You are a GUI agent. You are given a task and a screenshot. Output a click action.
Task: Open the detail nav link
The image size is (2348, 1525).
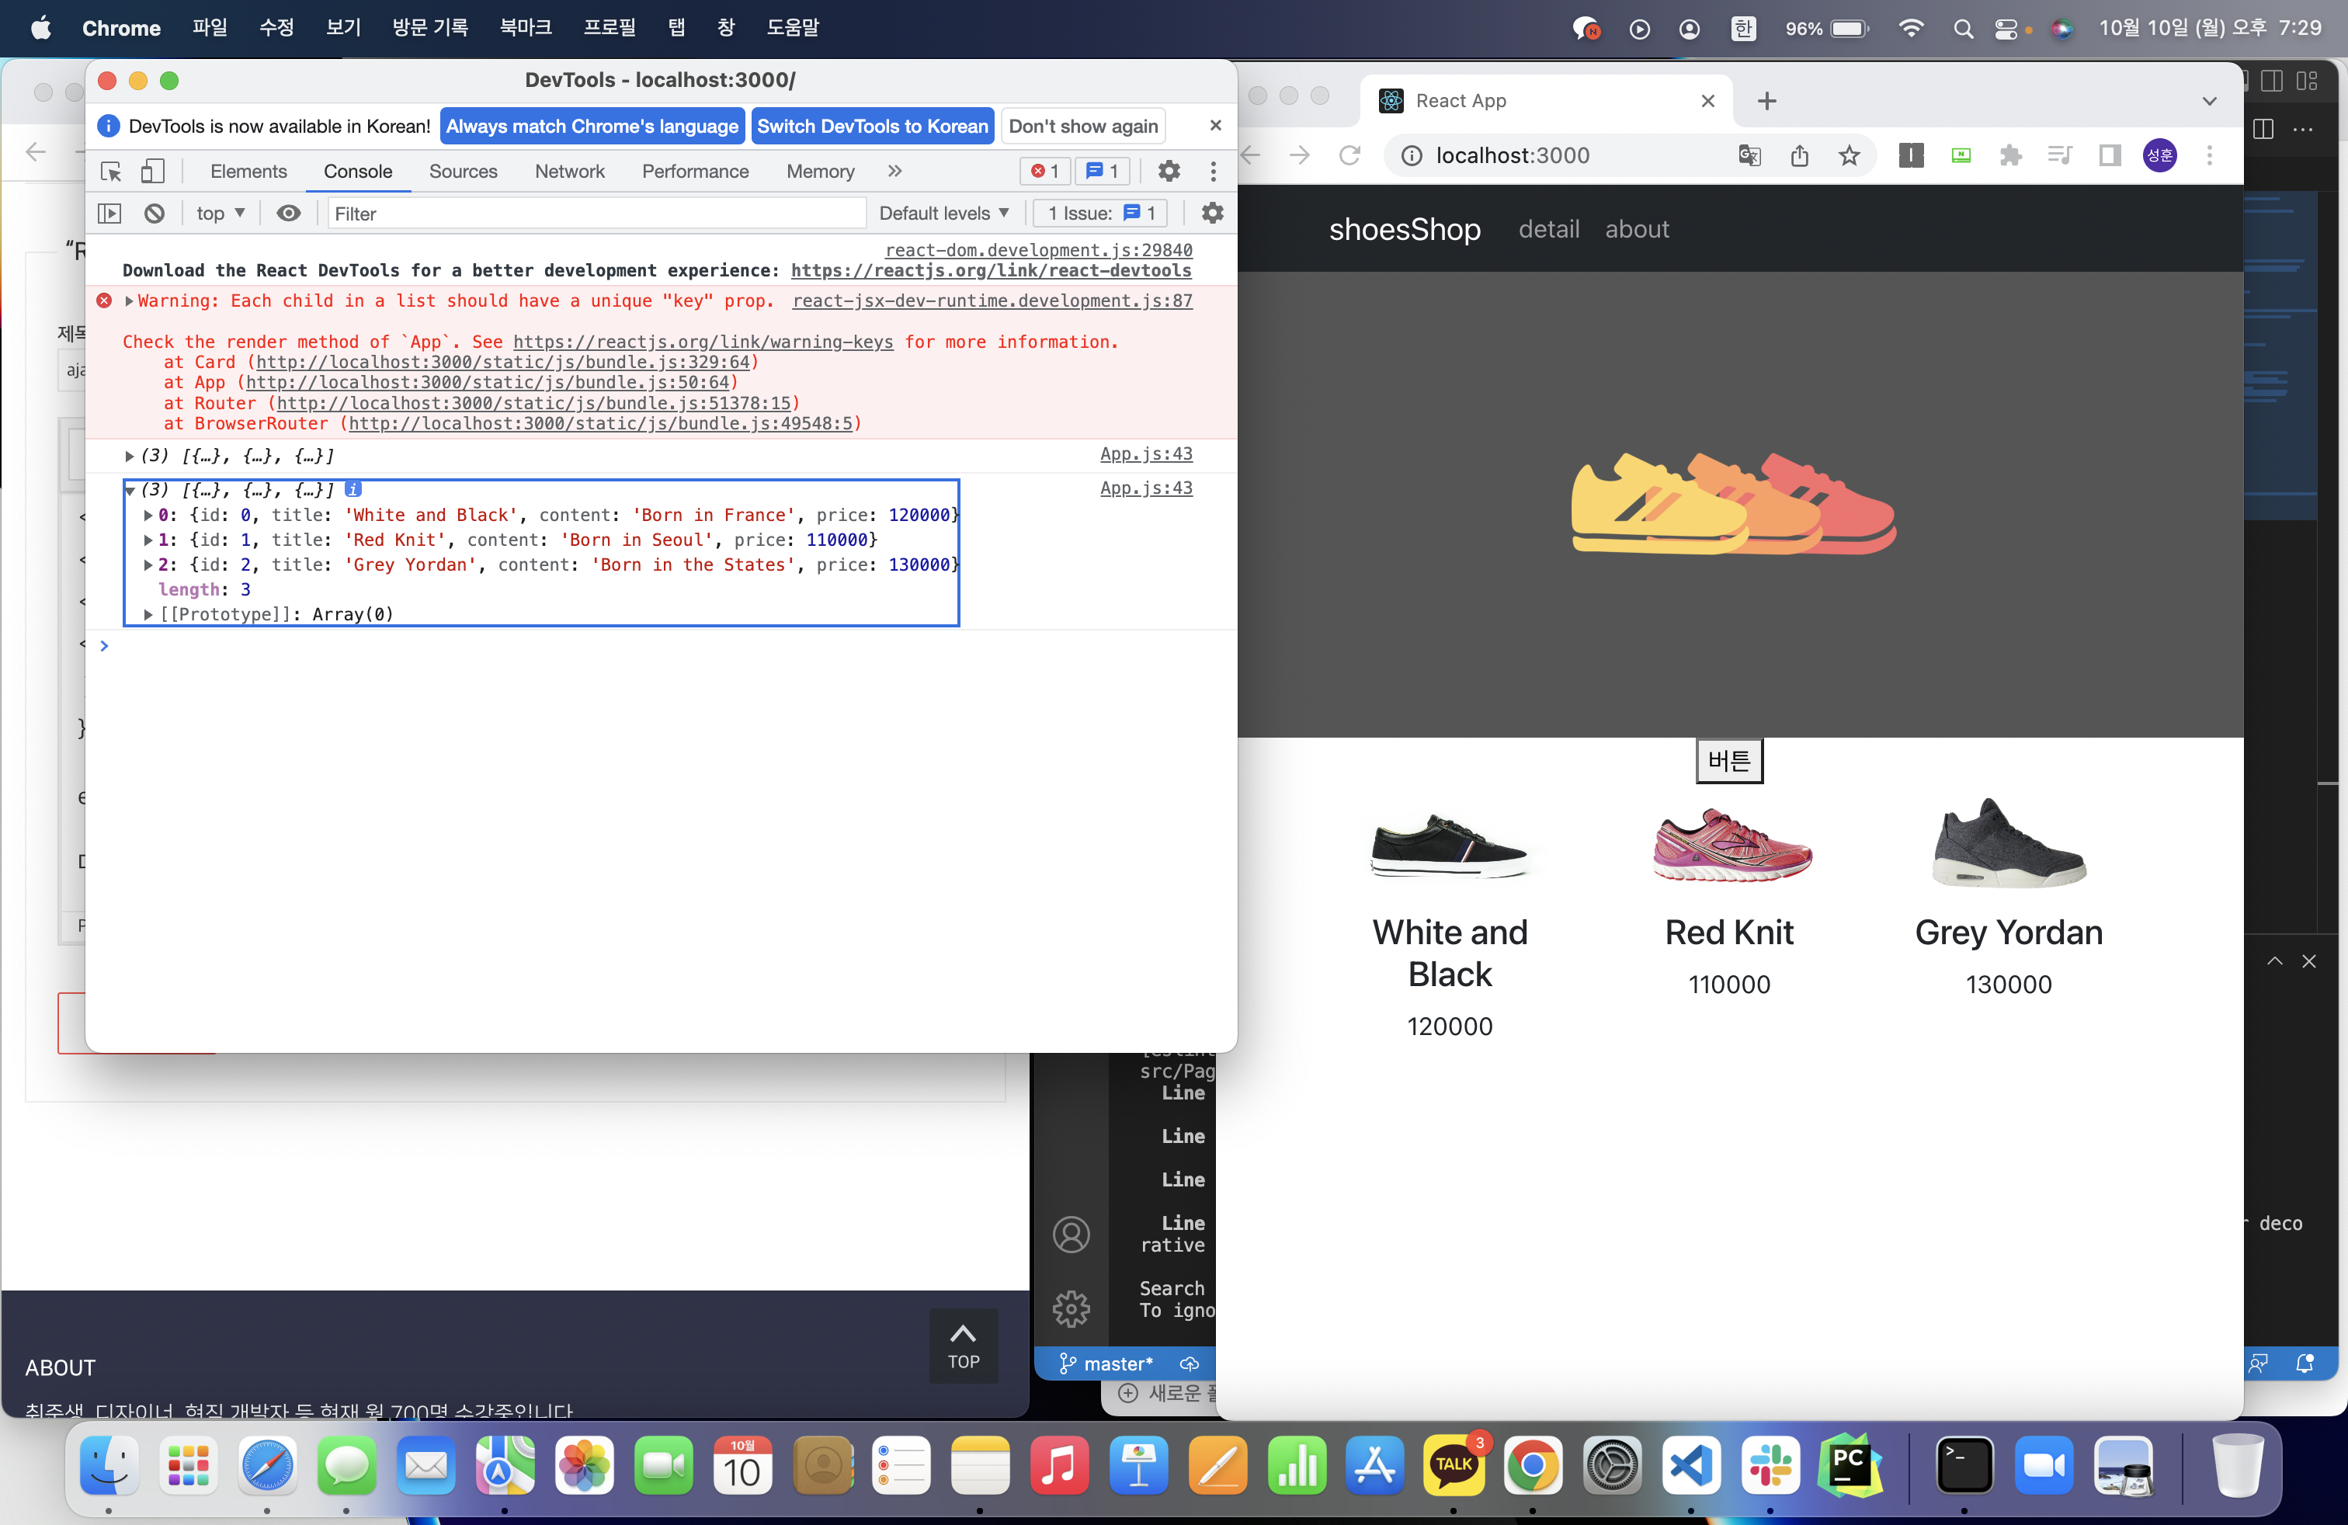tap(1548, 229)
